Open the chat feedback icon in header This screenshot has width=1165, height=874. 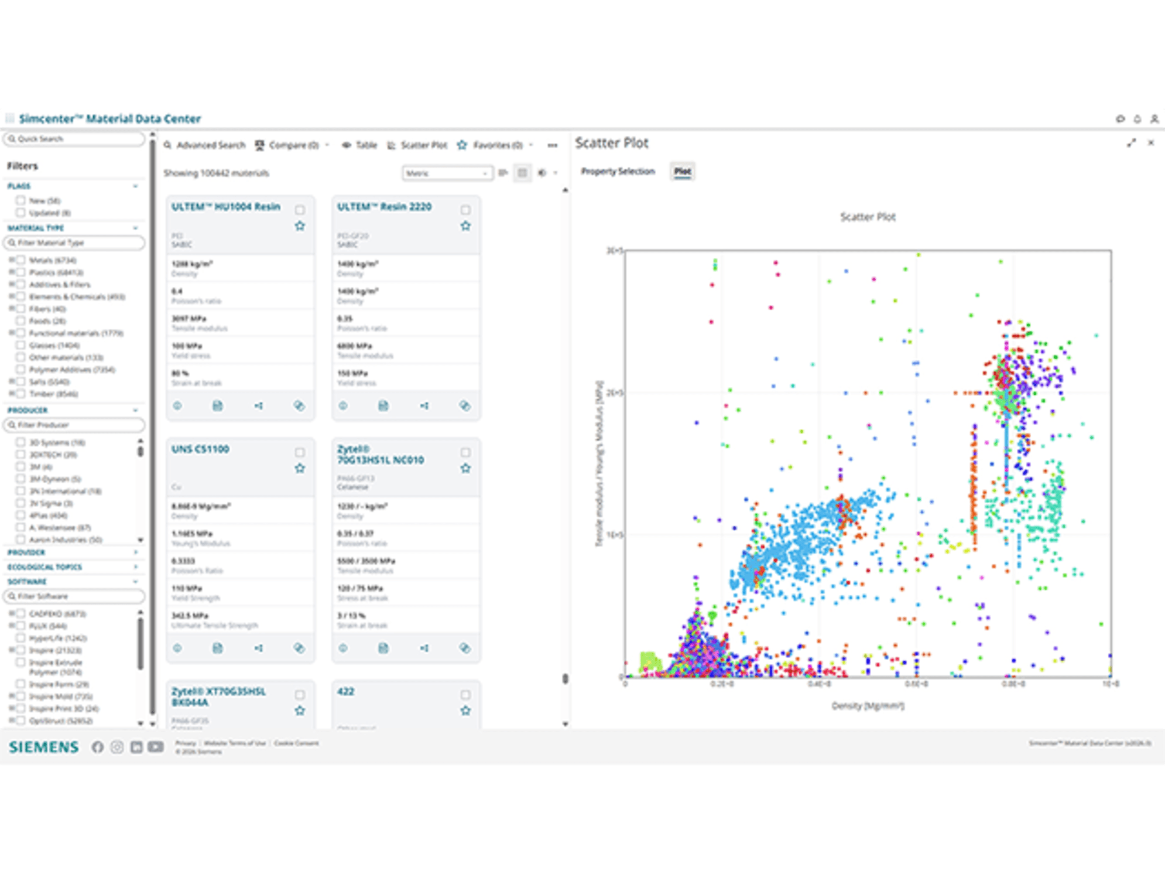click(1120, 119)
